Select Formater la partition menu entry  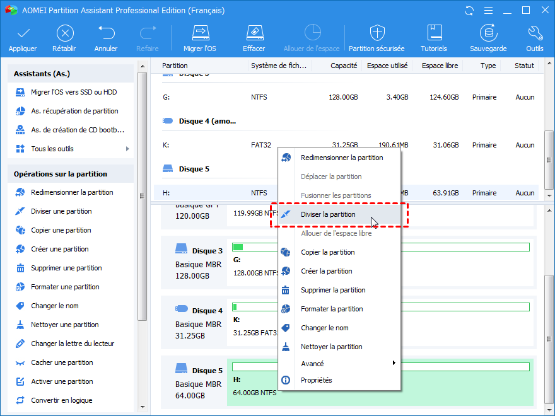pos(332,309)
